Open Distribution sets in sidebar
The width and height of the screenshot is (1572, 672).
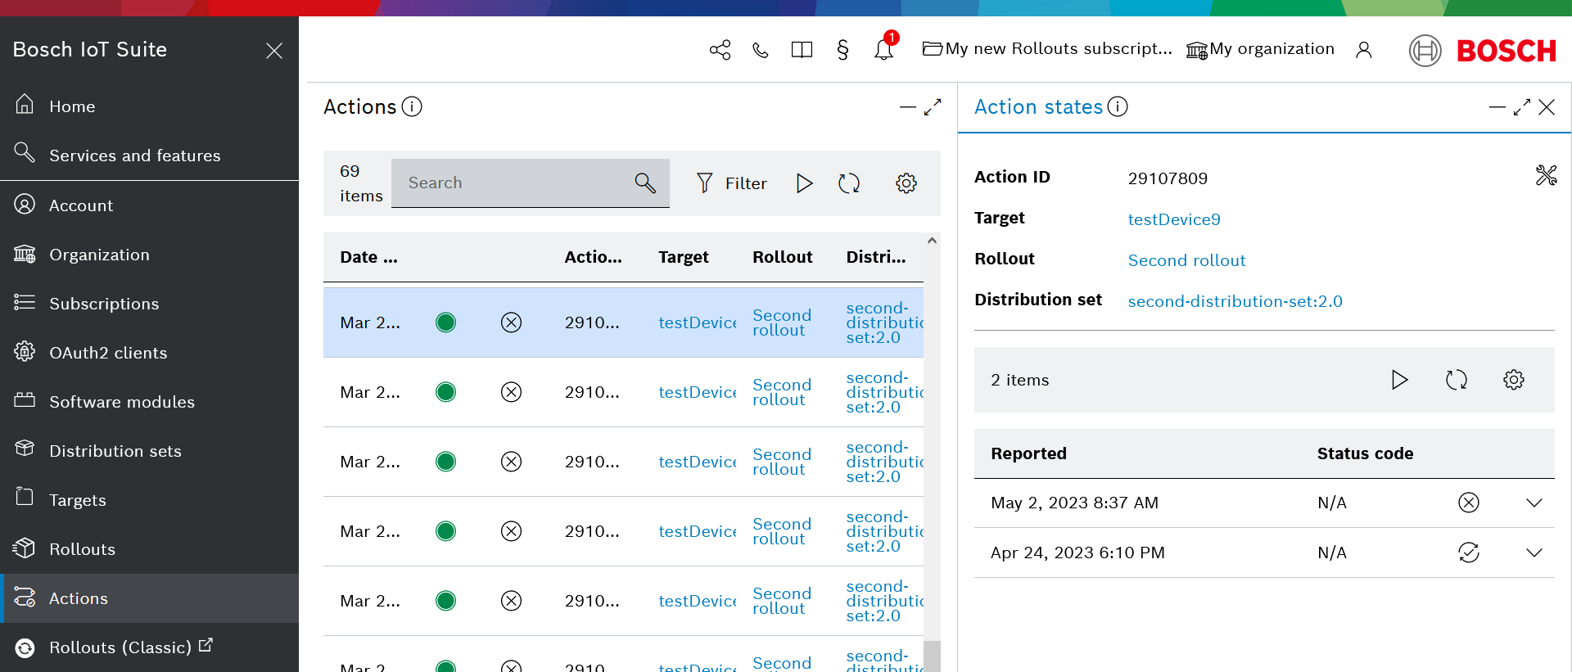(x=115, y=451)
